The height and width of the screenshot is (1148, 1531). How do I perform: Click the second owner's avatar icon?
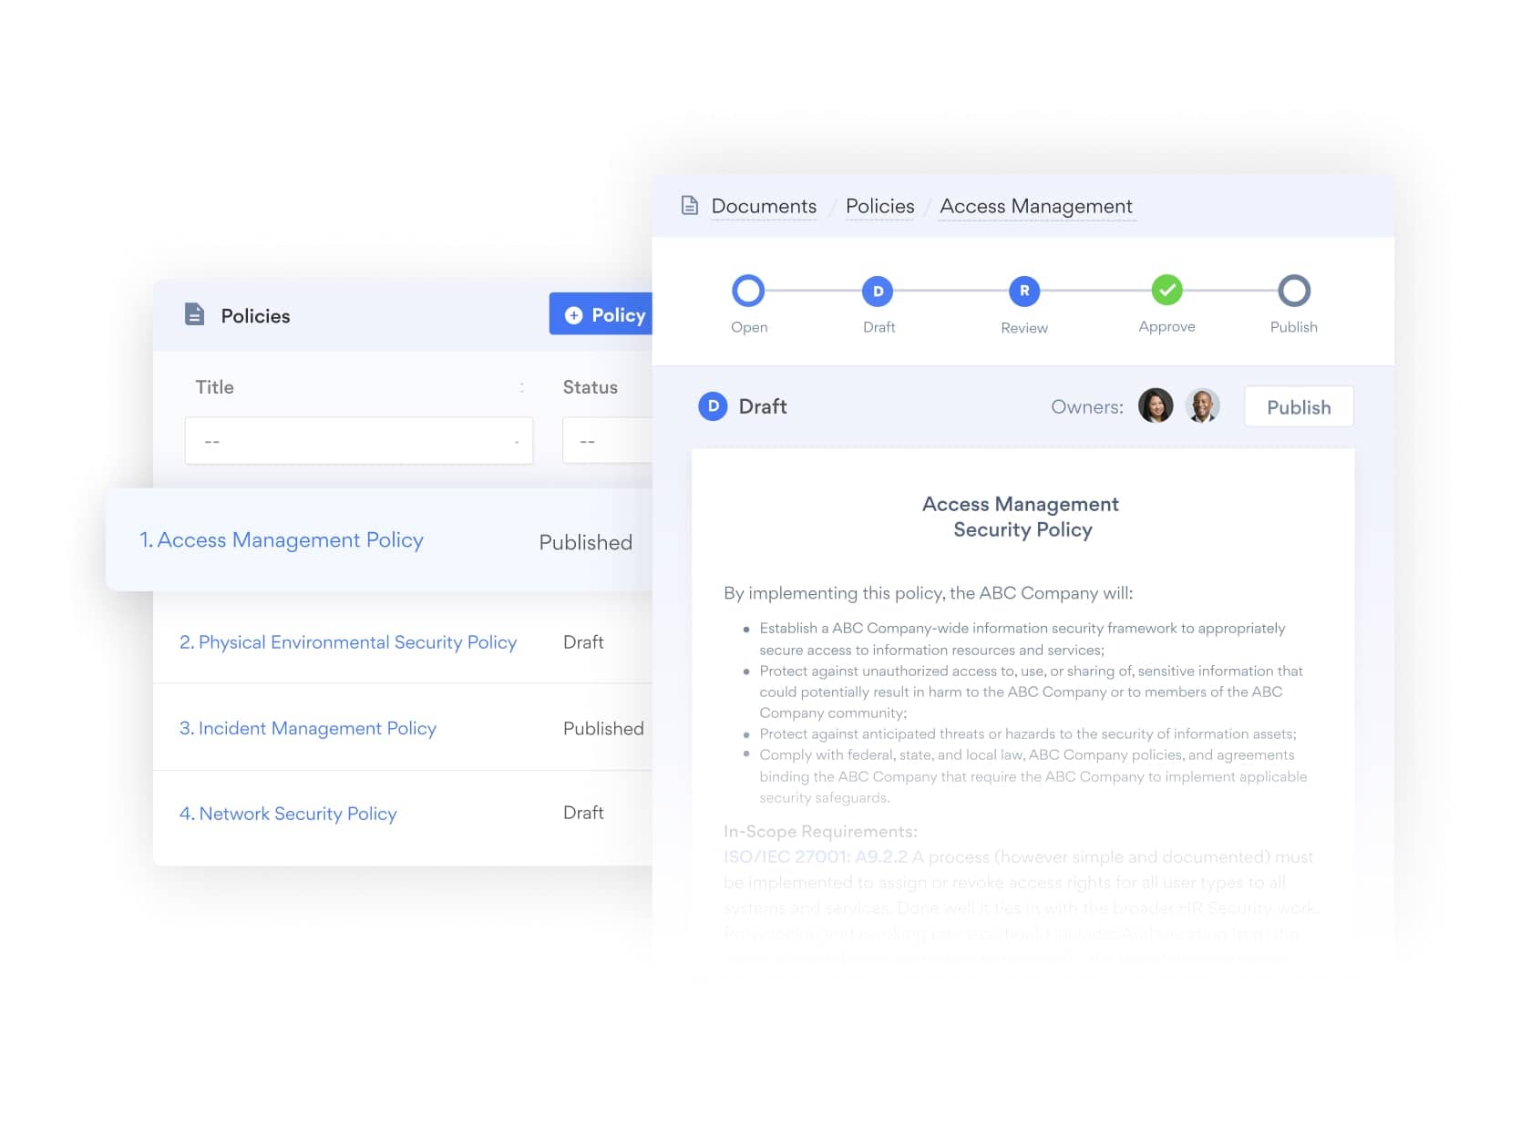tap(1203, 406)
